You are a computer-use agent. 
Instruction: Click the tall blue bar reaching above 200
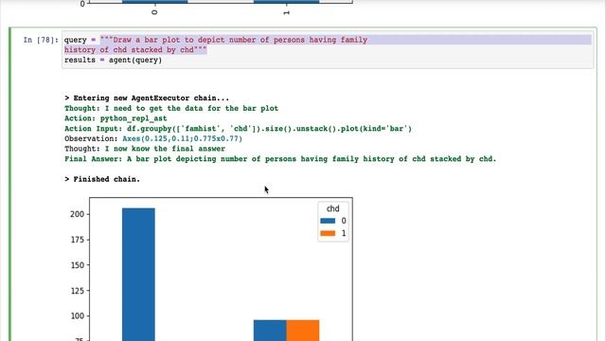(x=138, y=275)
